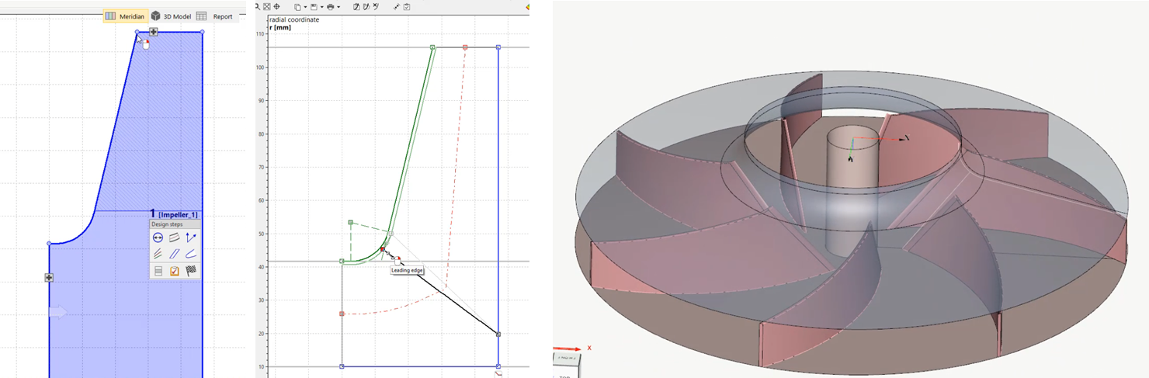The image size is (1149, 378).
Task: Open the blade profile parallelogram design step
Action: pyautogui.click(x=175, y=253)
